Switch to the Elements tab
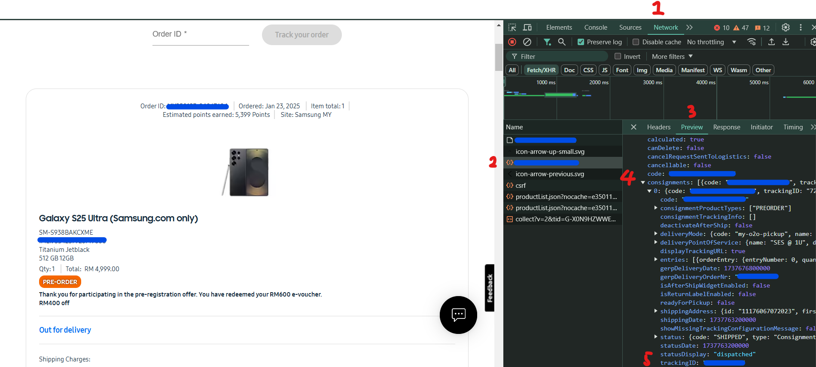 (x=559, y=28)
